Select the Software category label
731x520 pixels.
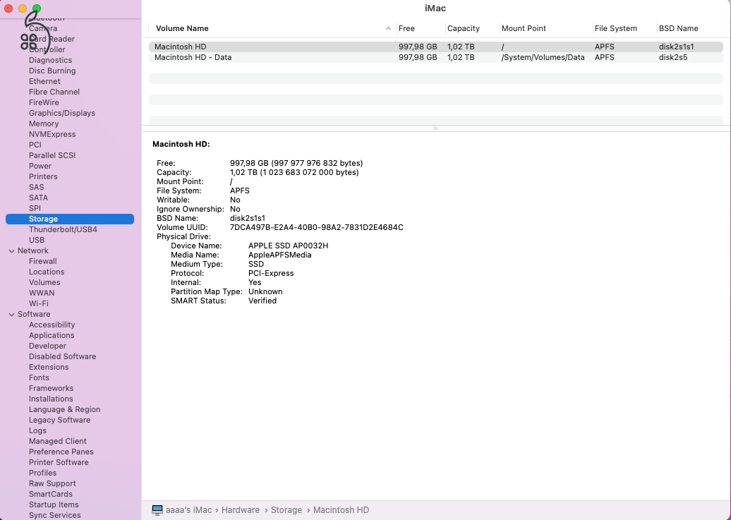coord(34,315)
